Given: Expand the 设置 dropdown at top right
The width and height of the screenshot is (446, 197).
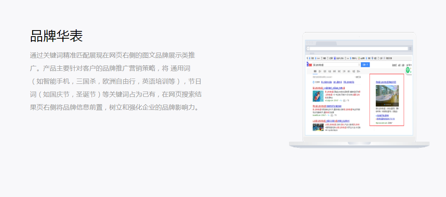Looking at the screenshot, I should (x=403, y=65).
